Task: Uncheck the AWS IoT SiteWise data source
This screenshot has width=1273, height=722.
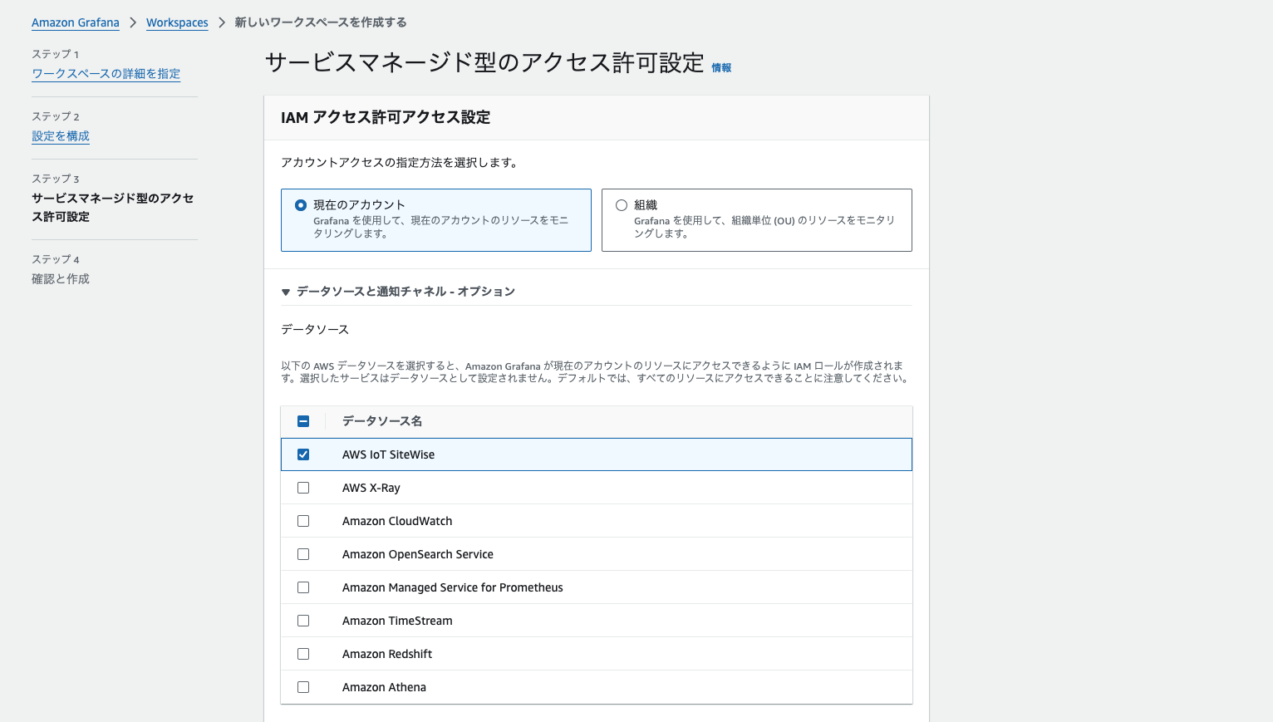Action: [x=303, y=454]
